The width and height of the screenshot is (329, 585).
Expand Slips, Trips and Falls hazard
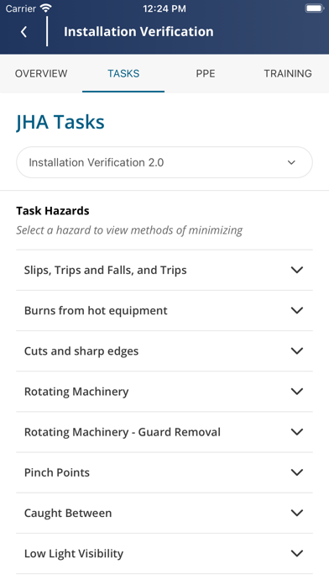[164, 270]
